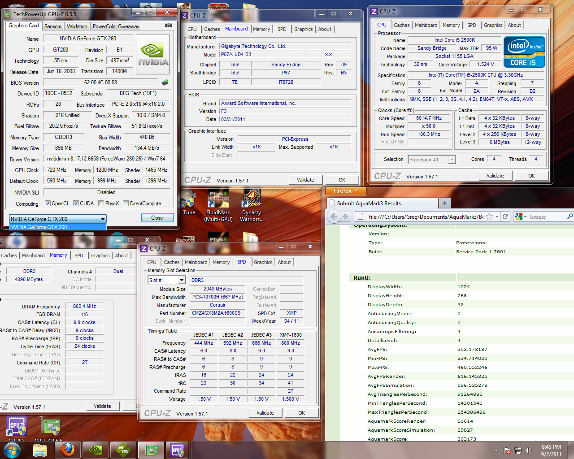The width and height of the screenshot is (574, 459).
Task: Bookmark this page with the star
Action: pyautogui.click(x=490, y=217)
